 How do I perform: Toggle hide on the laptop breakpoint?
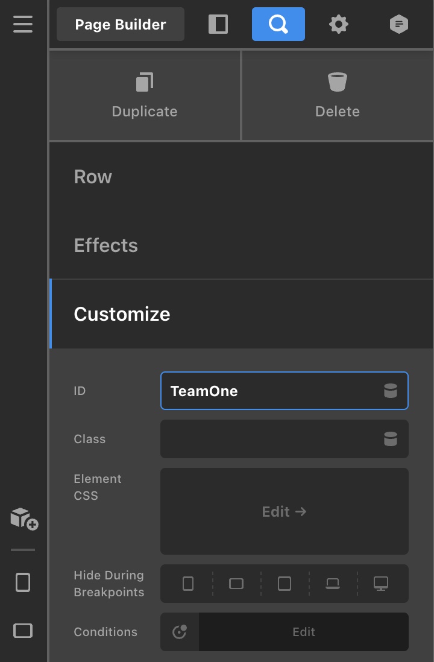click(333, 584)
